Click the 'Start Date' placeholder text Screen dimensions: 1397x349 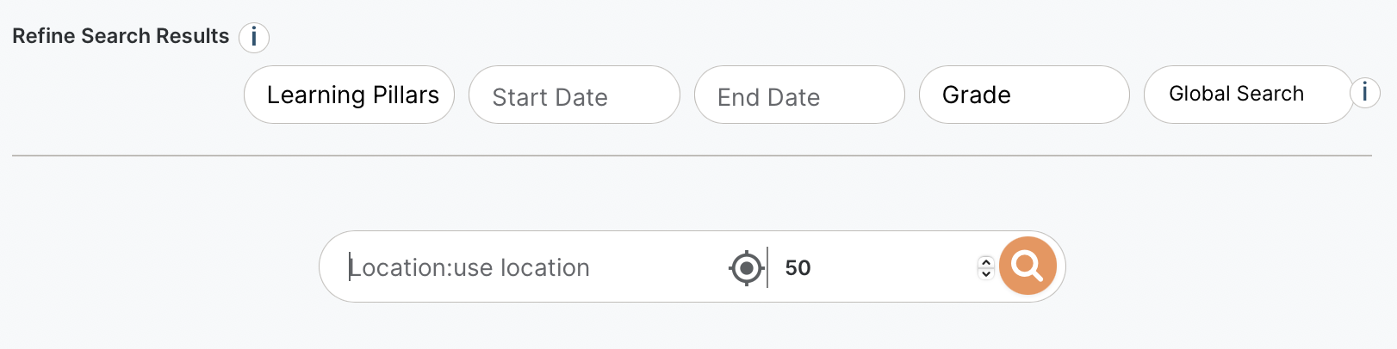[549, 97]
